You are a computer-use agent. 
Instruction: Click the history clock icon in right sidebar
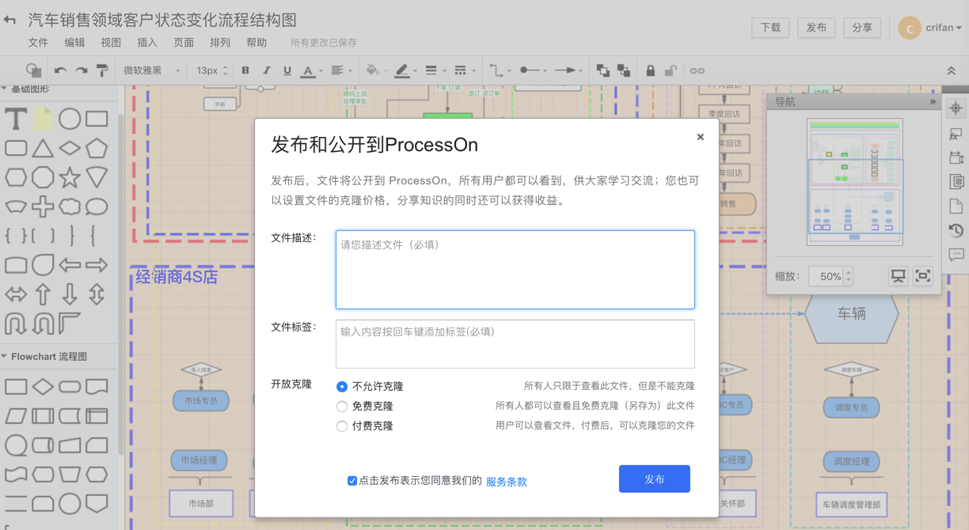click(x=956, y=231)
